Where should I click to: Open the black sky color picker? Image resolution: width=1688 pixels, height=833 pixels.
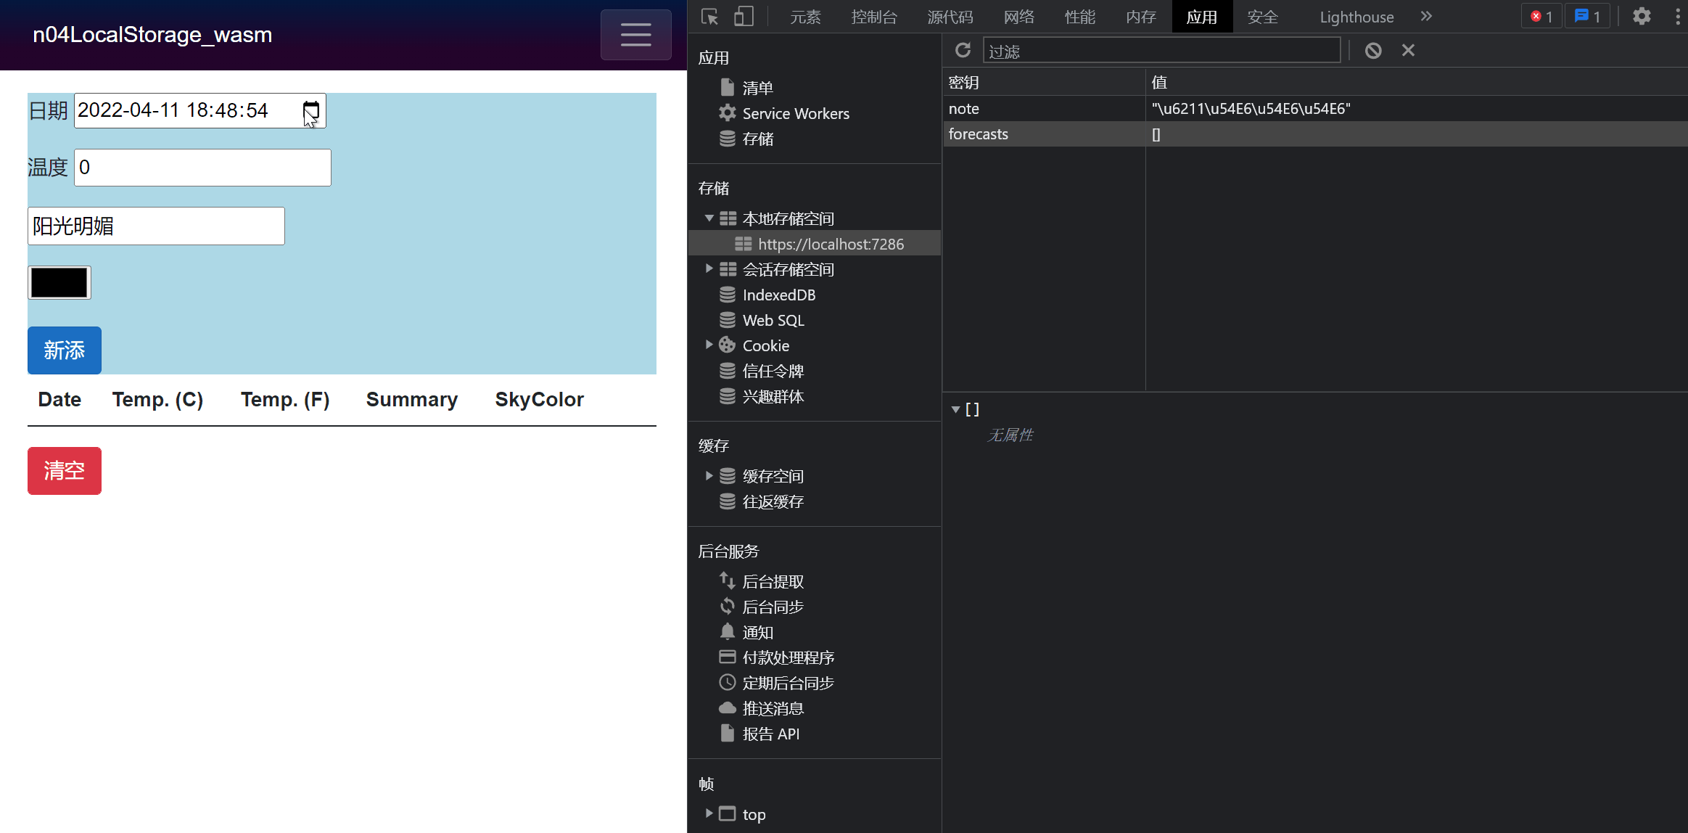[x=59, y=282]
